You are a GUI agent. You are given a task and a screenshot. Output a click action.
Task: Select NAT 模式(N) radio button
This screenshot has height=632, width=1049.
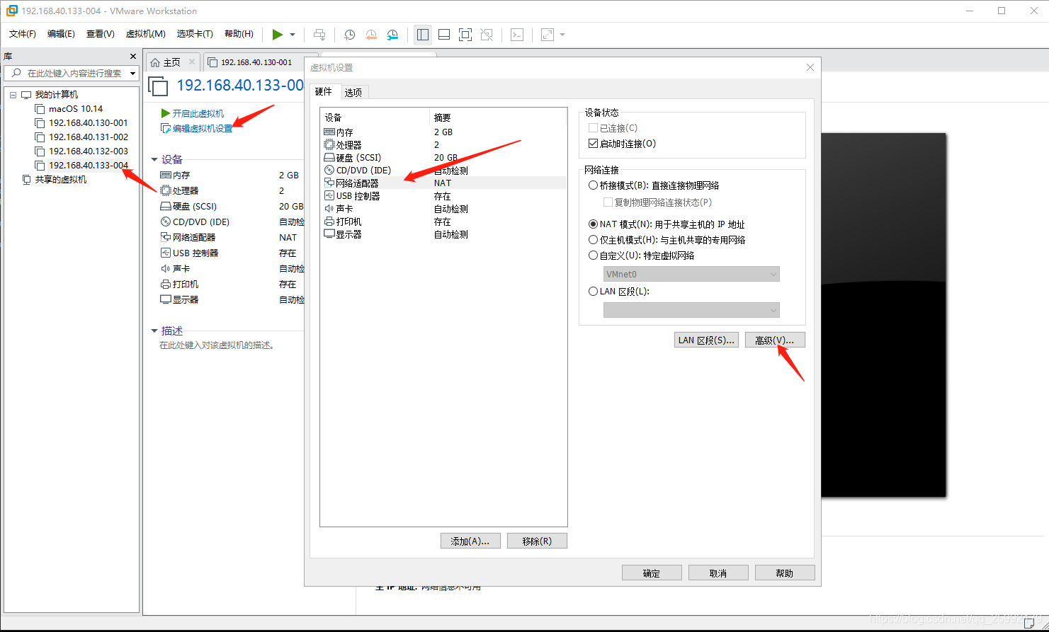point(594,224)
